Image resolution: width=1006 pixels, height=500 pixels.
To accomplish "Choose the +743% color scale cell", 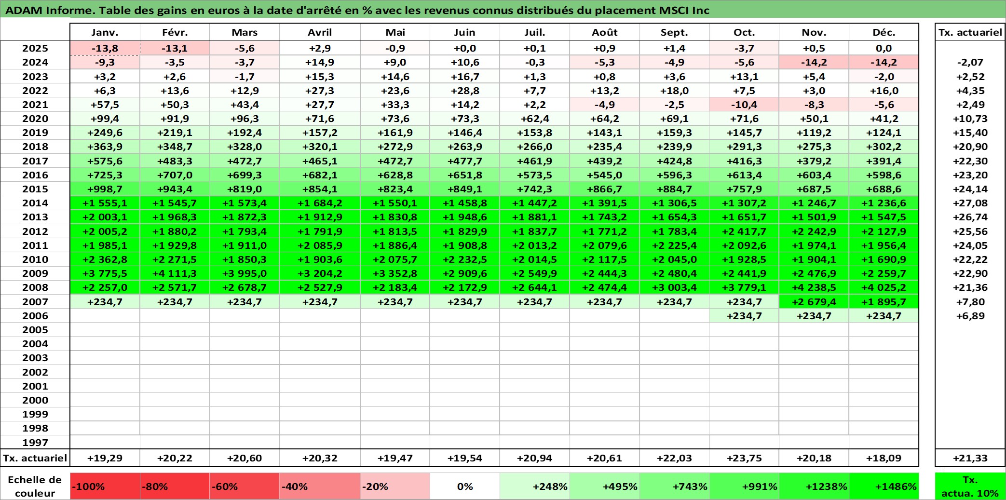I will 675,486.
